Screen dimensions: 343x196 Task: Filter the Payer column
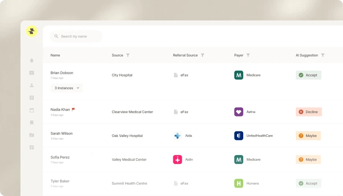click(248, 55)
